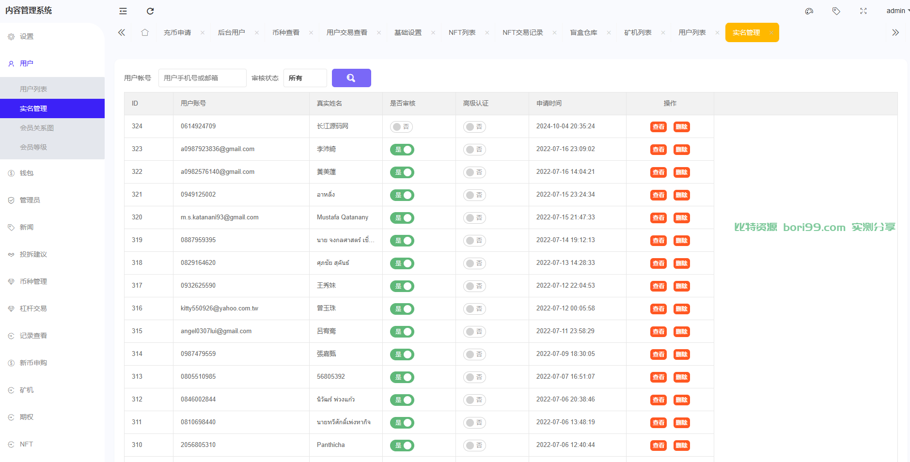Image resolution: width=910 pixels, height=462 pixels.
Task: Open the admin account dropdown
Action: point(897,11)
